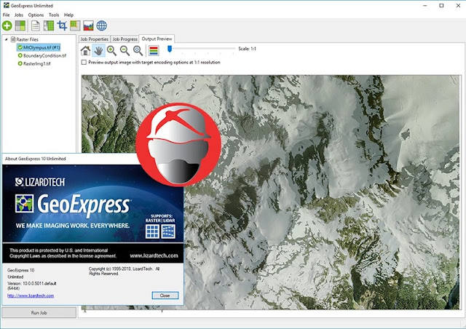Click the Scale: 1:1 label
Viewport: 466px width, 329px height.
247,49
